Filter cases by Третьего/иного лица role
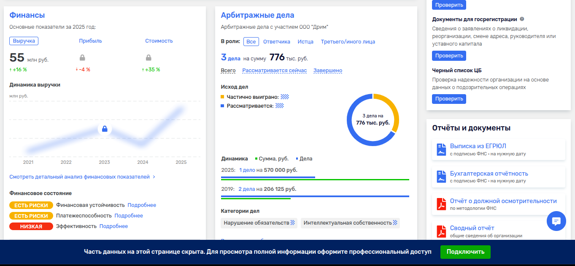The image size is (575, 266). (x=348, y=42)
